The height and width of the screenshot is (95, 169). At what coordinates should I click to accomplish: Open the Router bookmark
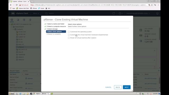(41, 8)
